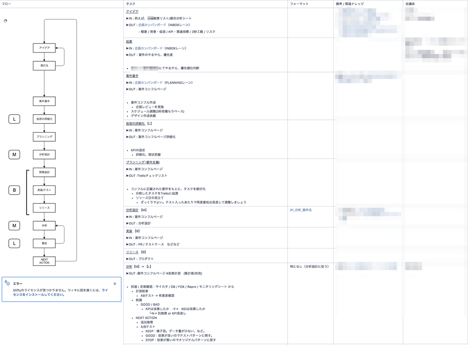Select the 分析 flowchart box
This screenshot has width=468, height=345.
[44, 226]
